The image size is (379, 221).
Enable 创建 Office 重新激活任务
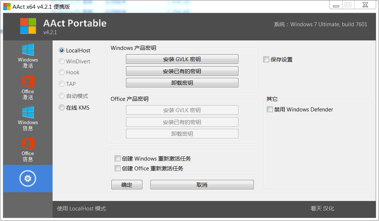[x=118, y=168]
